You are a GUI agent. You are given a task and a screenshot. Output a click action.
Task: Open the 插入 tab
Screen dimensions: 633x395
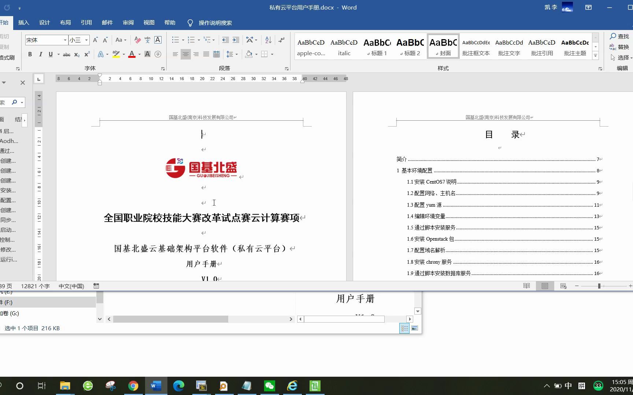click(23, 23)
